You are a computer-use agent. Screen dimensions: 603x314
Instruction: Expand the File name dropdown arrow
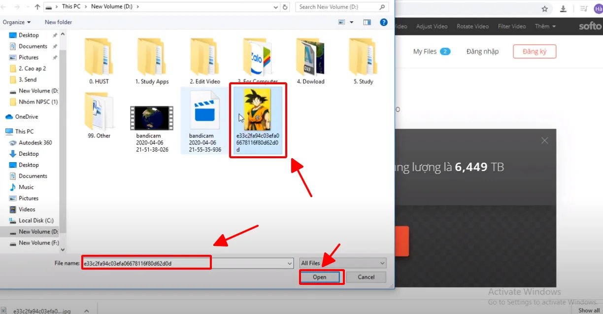[x=290, y=263]
